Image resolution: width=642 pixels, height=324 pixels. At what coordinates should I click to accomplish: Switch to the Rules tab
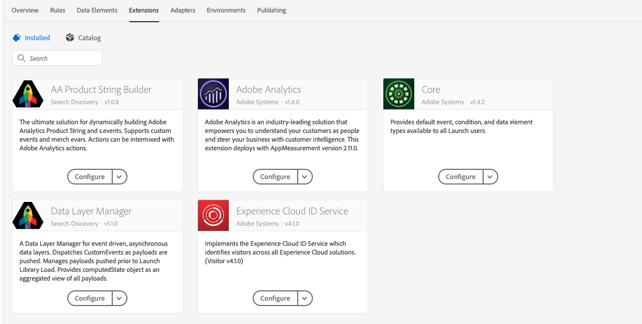57,10
